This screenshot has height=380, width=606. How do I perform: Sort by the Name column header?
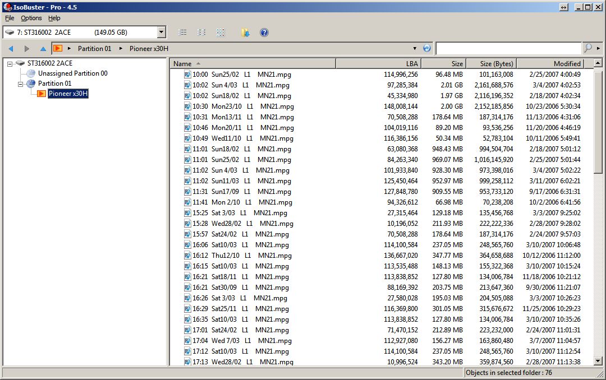pyautogui.click(x=252, y=64)
